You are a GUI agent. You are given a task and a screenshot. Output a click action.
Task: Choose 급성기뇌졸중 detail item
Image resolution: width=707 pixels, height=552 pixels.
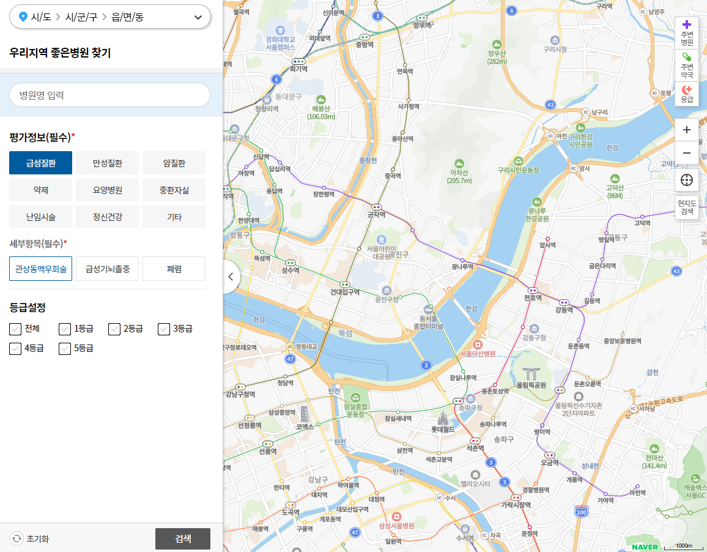point(107,269)
